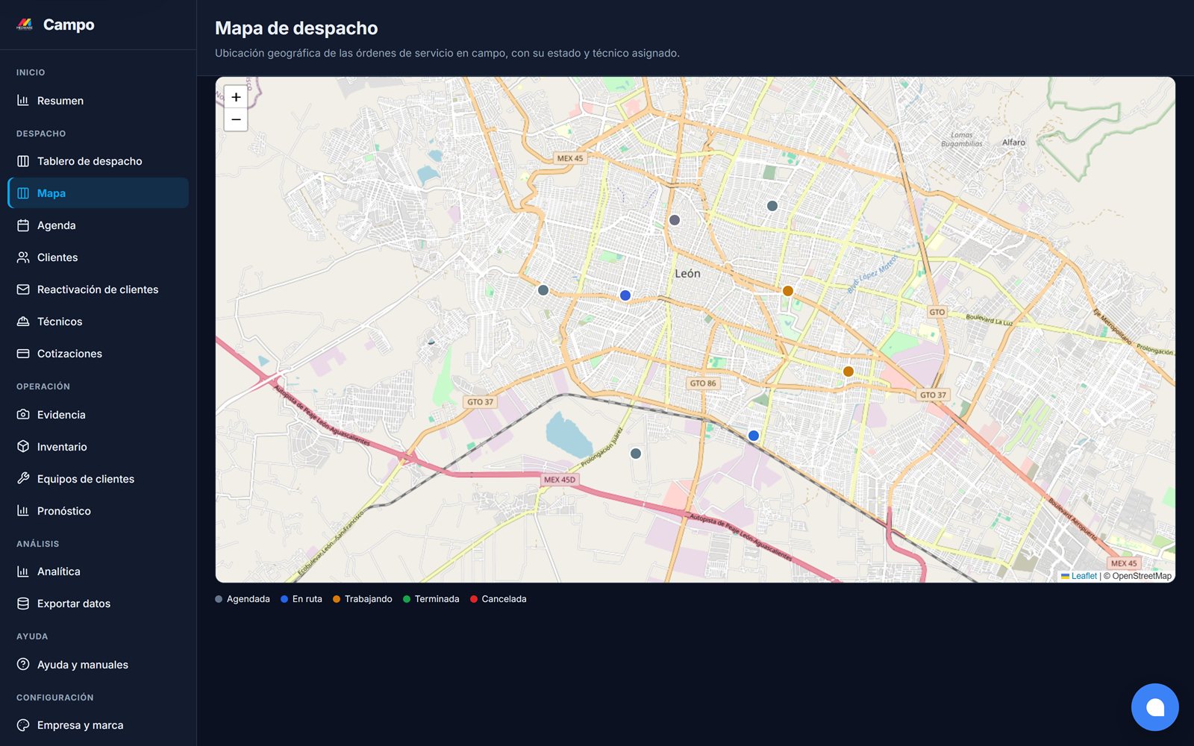1194x746 pixels.
Task: Go to Resumen page
Action: (98, 101)
